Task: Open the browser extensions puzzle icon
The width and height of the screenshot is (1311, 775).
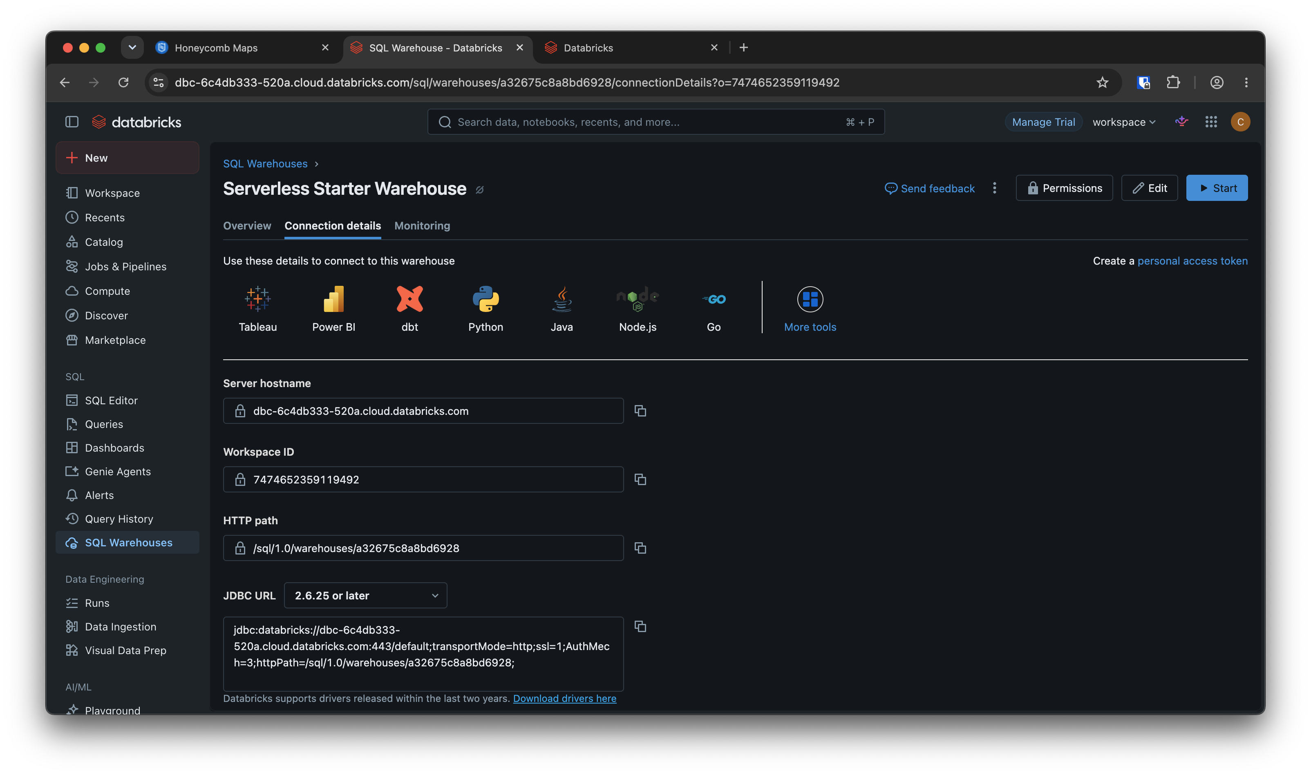Action: [x=1173, y=82]
